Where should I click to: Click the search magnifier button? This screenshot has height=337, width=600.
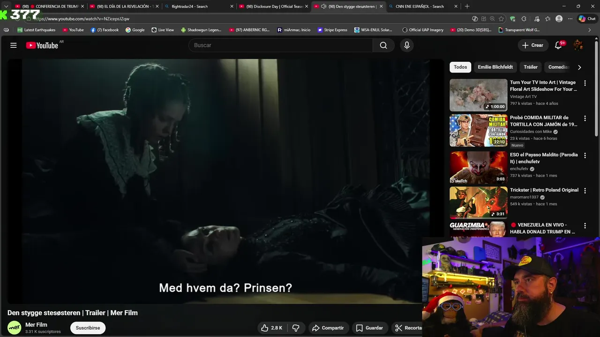383,45
